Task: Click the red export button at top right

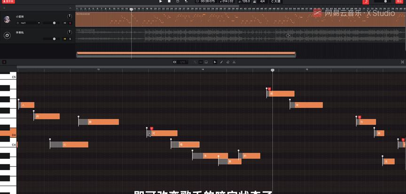Action: point(399,1)
